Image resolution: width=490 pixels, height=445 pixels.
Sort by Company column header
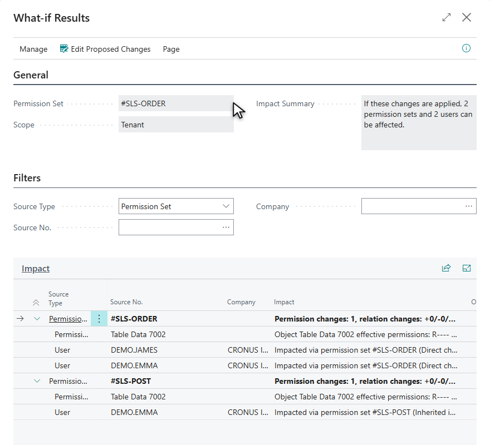tap(241, 302)
